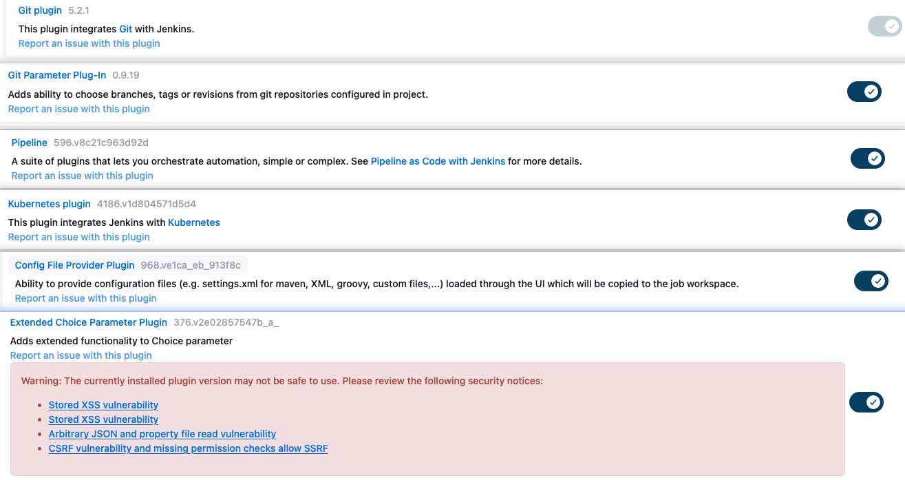Report an issue for the Pipeline plugin
The height and width of the screenshot is (480, 905).
click(82, 176)
